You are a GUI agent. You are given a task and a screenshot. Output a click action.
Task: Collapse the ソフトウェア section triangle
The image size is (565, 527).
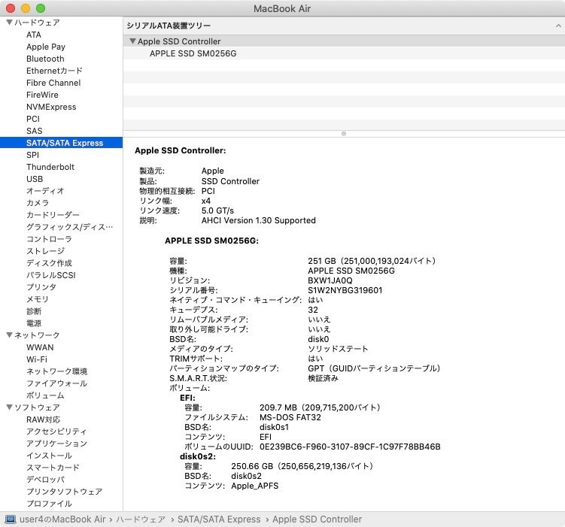[8, 407]
